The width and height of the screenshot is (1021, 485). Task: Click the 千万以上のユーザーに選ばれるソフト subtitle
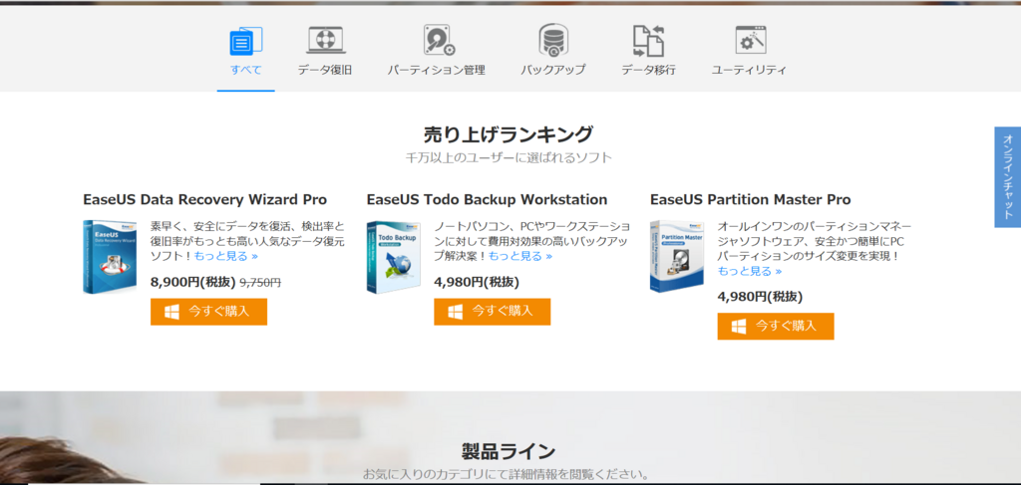(x=509, y=157)
